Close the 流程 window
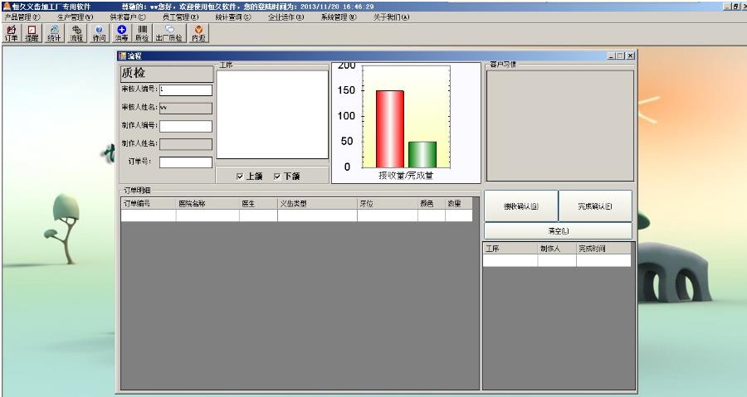This screenshot has width=747, height=397. pyautogui.click(x=630, y=56)
